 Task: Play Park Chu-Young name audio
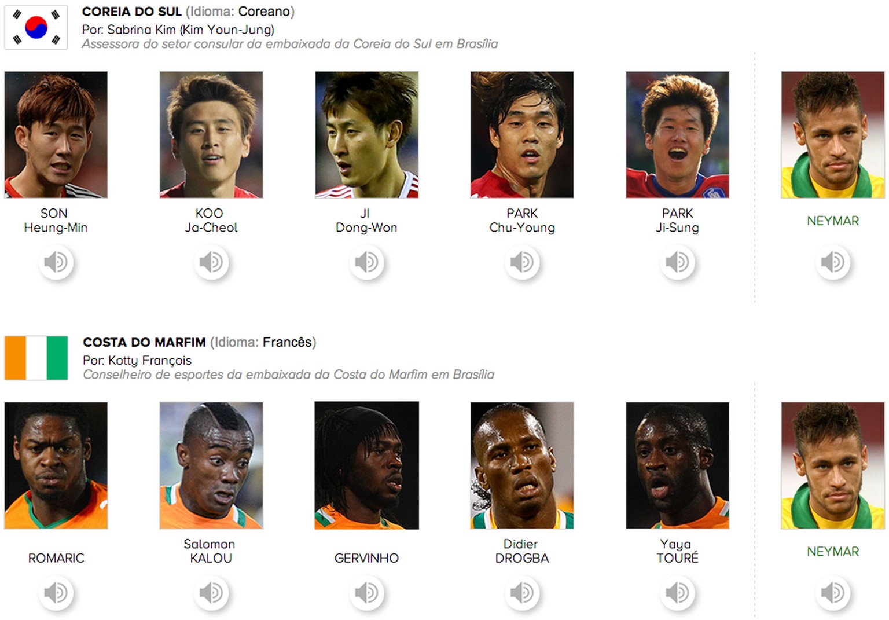(522, 262)
